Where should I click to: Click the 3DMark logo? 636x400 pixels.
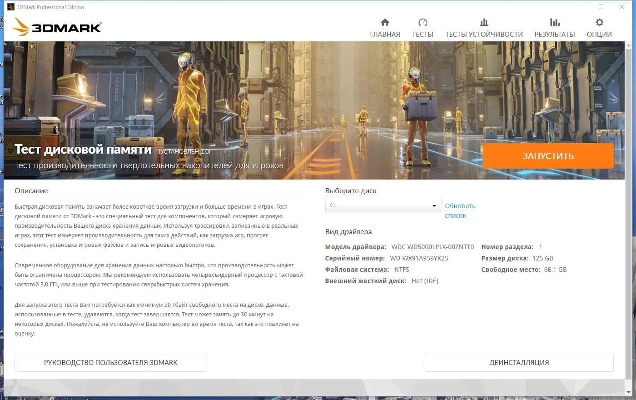tap(57, 27)
